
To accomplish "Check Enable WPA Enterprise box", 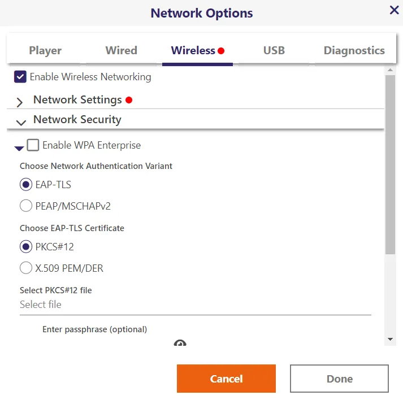I will click(33, 145).
